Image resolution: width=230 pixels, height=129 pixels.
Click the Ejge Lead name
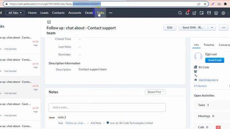point(211,54)
